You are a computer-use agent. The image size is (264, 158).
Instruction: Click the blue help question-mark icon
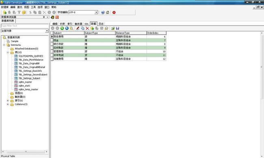coord(103,13)
